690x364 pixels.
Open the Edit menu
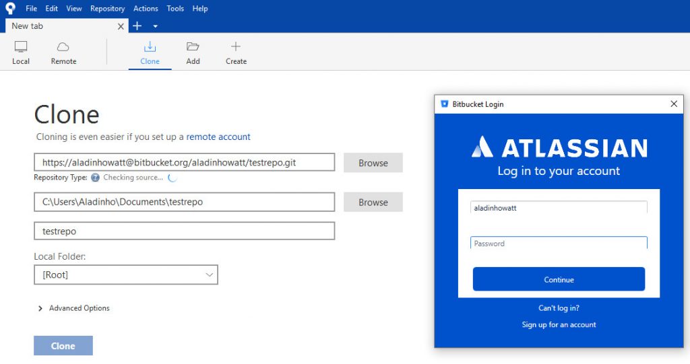click(x=51, y=8)
